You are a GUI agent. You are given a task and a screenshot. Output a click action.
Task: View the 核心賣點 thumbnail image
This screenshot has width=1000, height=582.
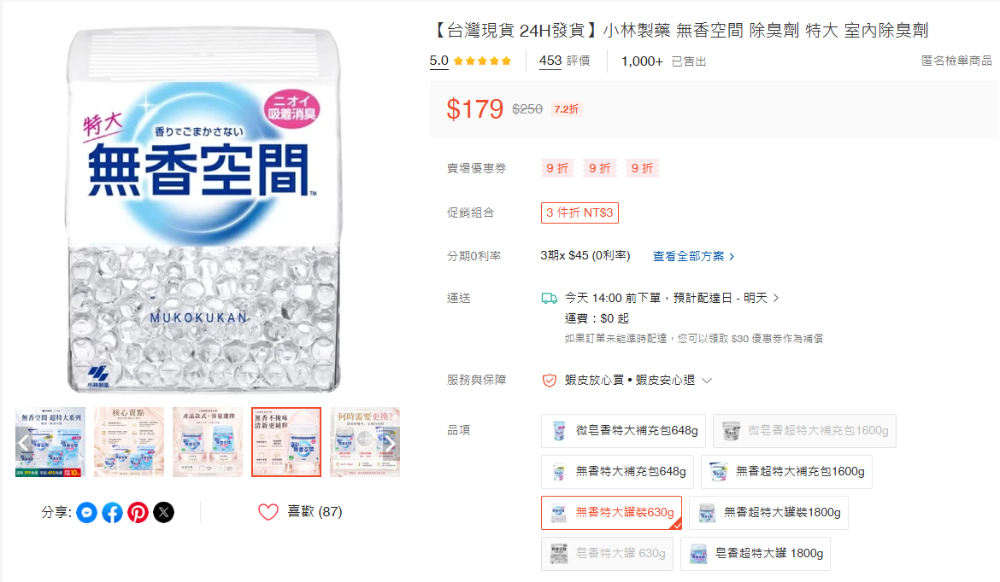129,442
